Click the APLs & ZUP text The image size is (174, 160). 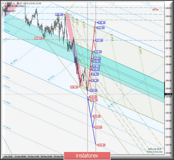click(155, 149)
